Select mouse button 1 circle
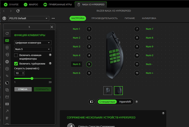 [x=89, y=29]
